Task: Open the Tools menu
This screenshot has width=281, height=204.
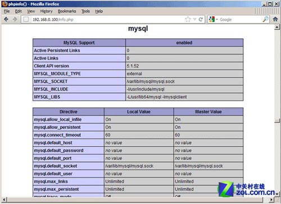Action: click(85, 11)
